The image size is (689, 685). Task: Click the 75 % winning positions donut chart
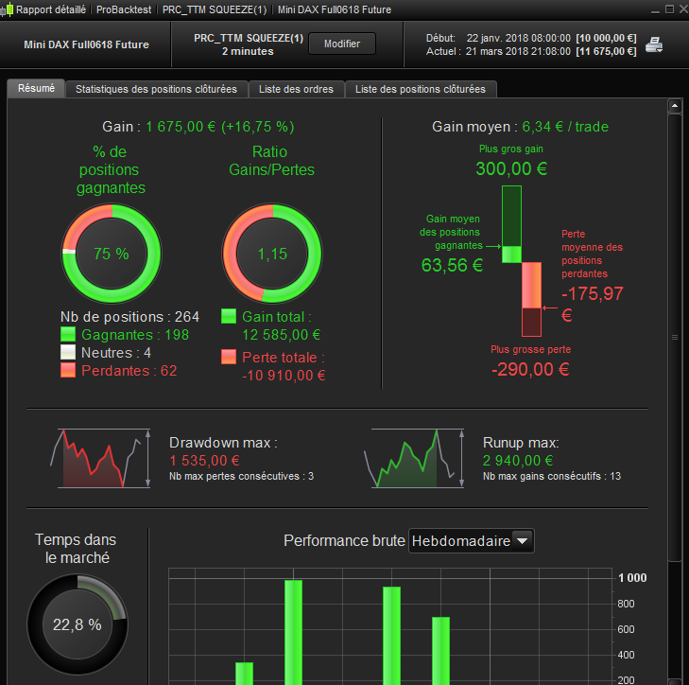[112, 254]
